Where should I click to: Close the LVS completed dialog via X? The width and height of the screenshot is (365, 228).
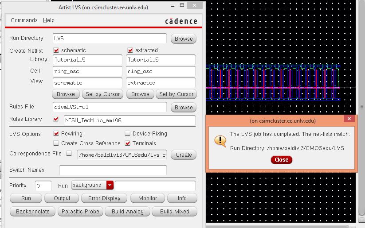349,119
